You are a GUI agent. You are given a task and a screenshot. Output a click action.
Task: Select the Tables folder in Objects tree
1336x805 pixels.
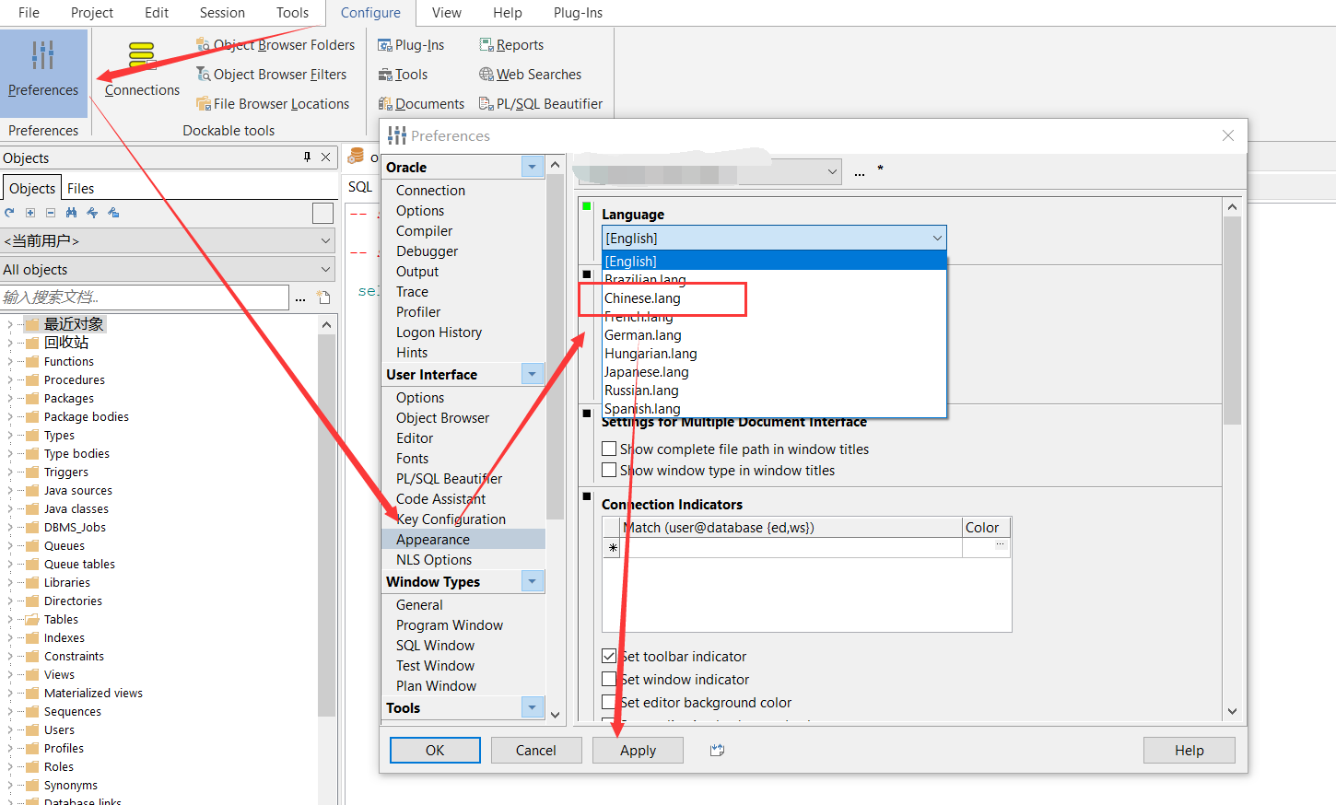point(61,620)
